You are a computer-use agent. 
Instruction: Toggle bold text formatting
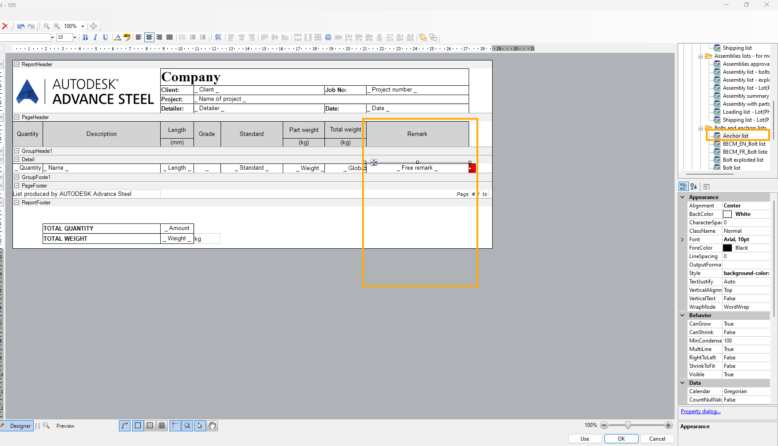[85, 37]
